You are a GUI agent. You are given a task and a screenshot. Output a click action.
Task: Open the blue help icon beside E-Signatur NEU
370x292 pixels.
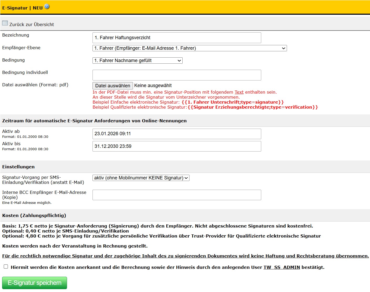point(47,7)
